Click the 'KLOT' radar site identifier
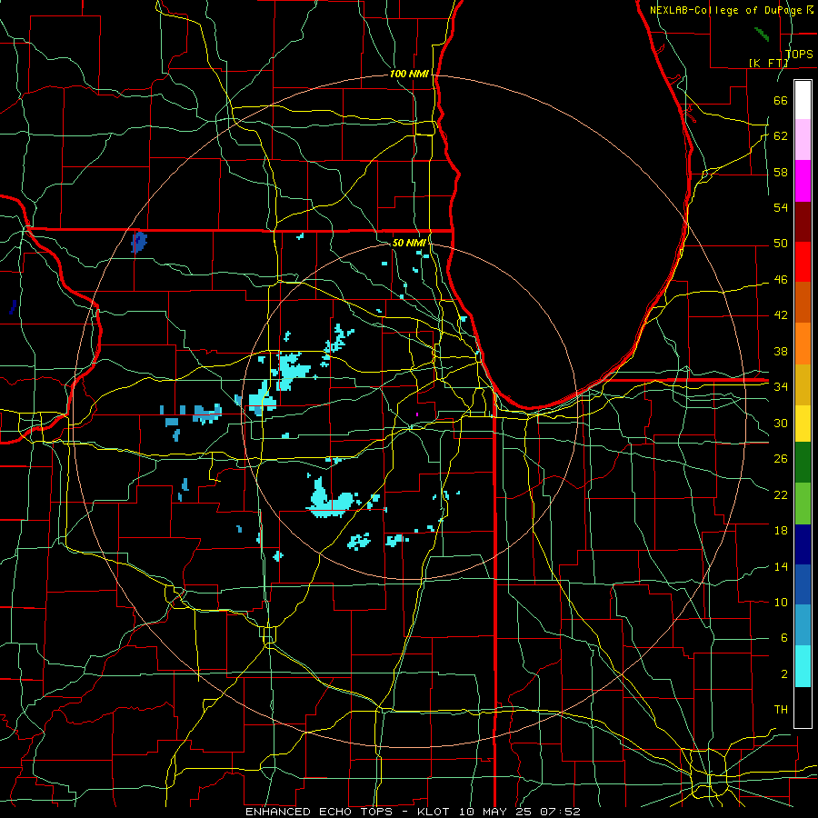Screen dimensions: 818x818 (435, 812)
